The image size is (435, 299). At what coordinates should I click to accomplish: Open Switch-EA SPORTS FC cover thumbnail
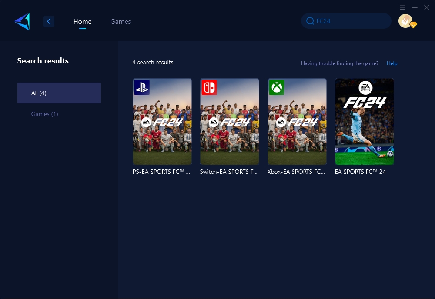coord(229,122)
